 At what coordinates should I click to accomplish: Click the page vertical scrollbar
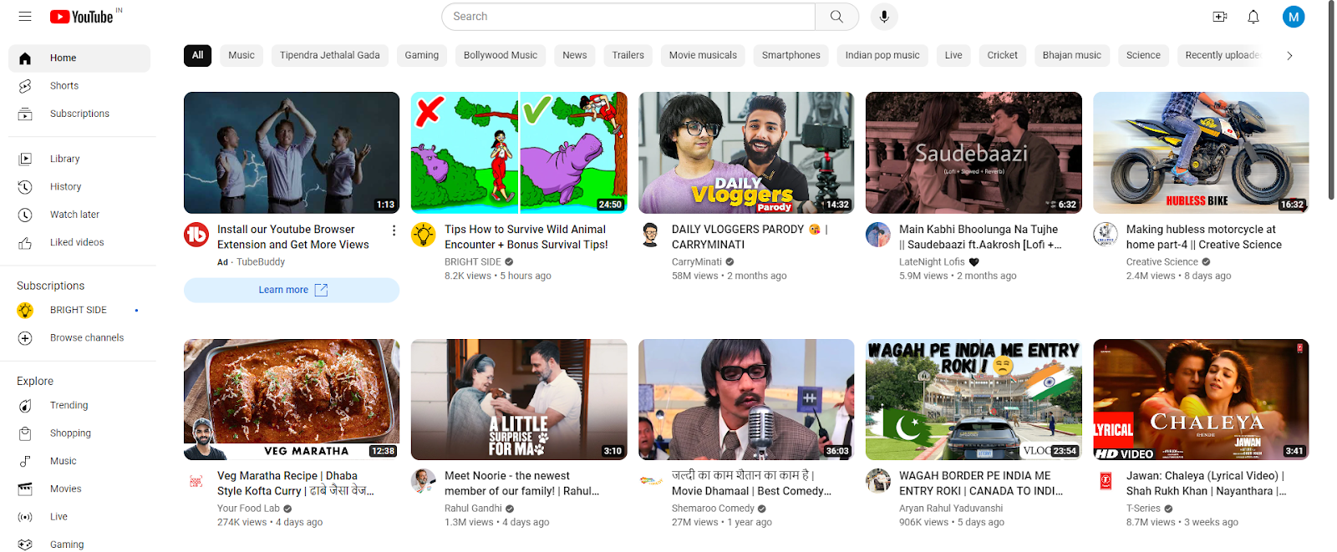point(1330,100)
